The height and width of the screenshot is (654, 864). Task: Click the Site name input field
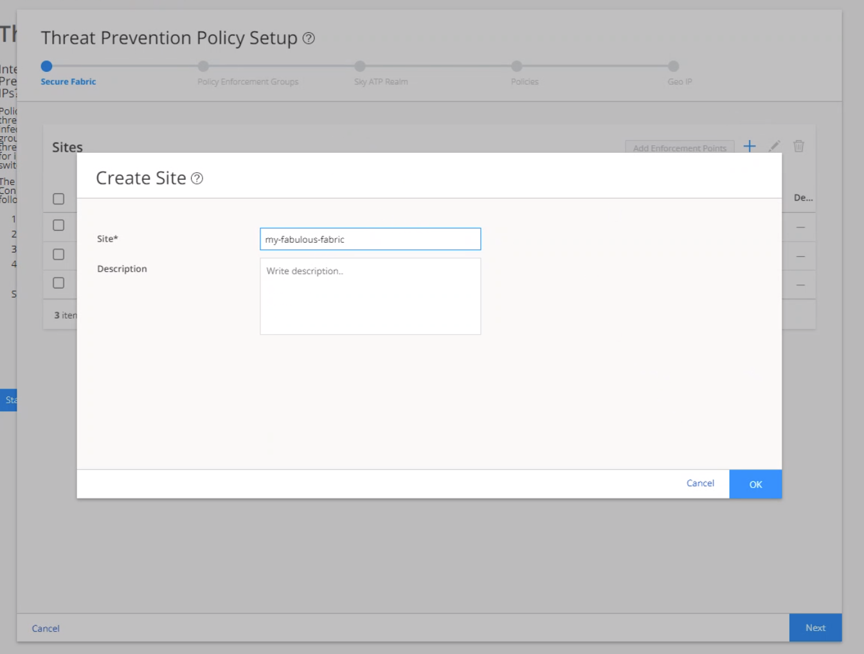pos(370,239)
